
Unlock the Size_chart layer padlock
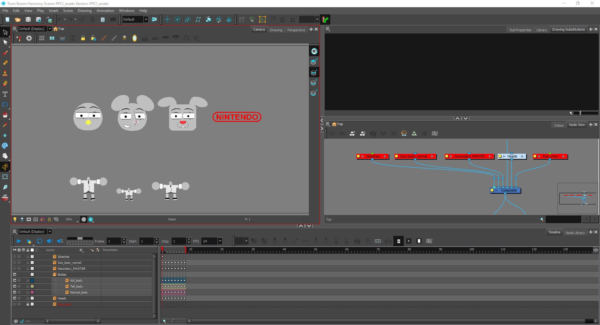pos(28,304)
